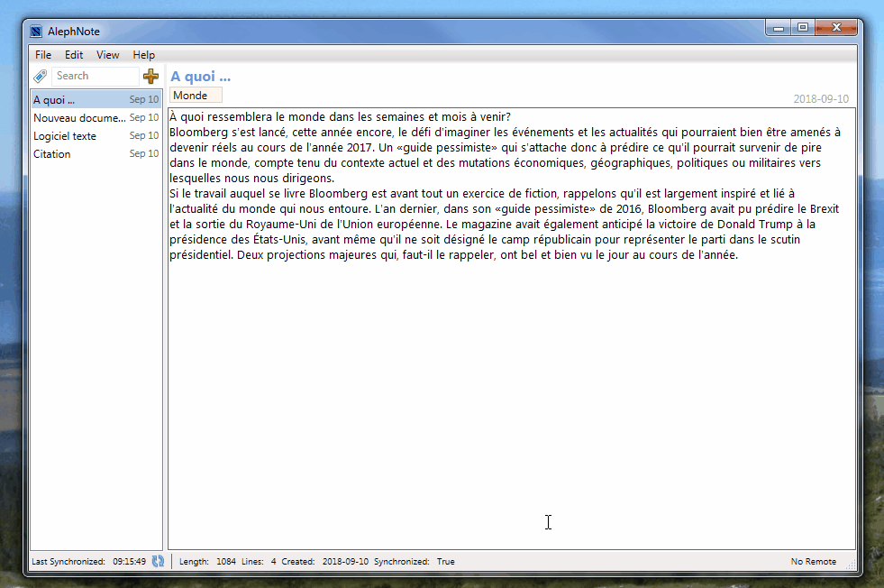The width and height of the screenshot is (884, 588).
Task: Click the 'Monde' tag field
Action: (x=196, y=96)
